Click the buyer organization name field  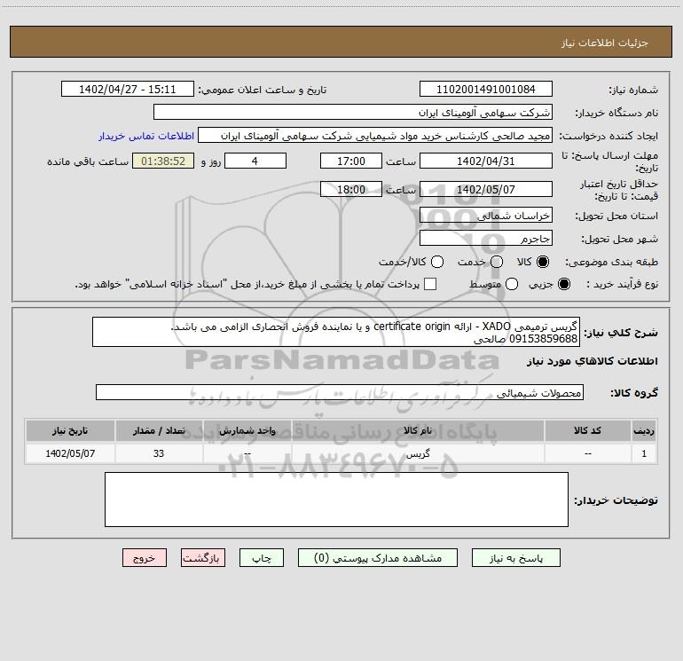pyautogui.click(x=353, y=112)
